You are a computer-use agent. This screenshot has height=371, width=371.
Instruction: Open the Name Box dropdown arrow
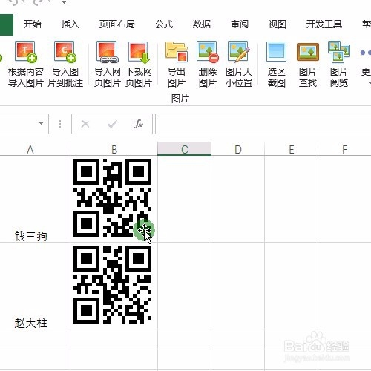coord(41,123)
